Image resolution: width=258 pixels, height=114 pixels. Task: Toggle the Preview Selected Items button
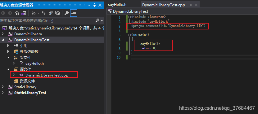pos(74,13)
